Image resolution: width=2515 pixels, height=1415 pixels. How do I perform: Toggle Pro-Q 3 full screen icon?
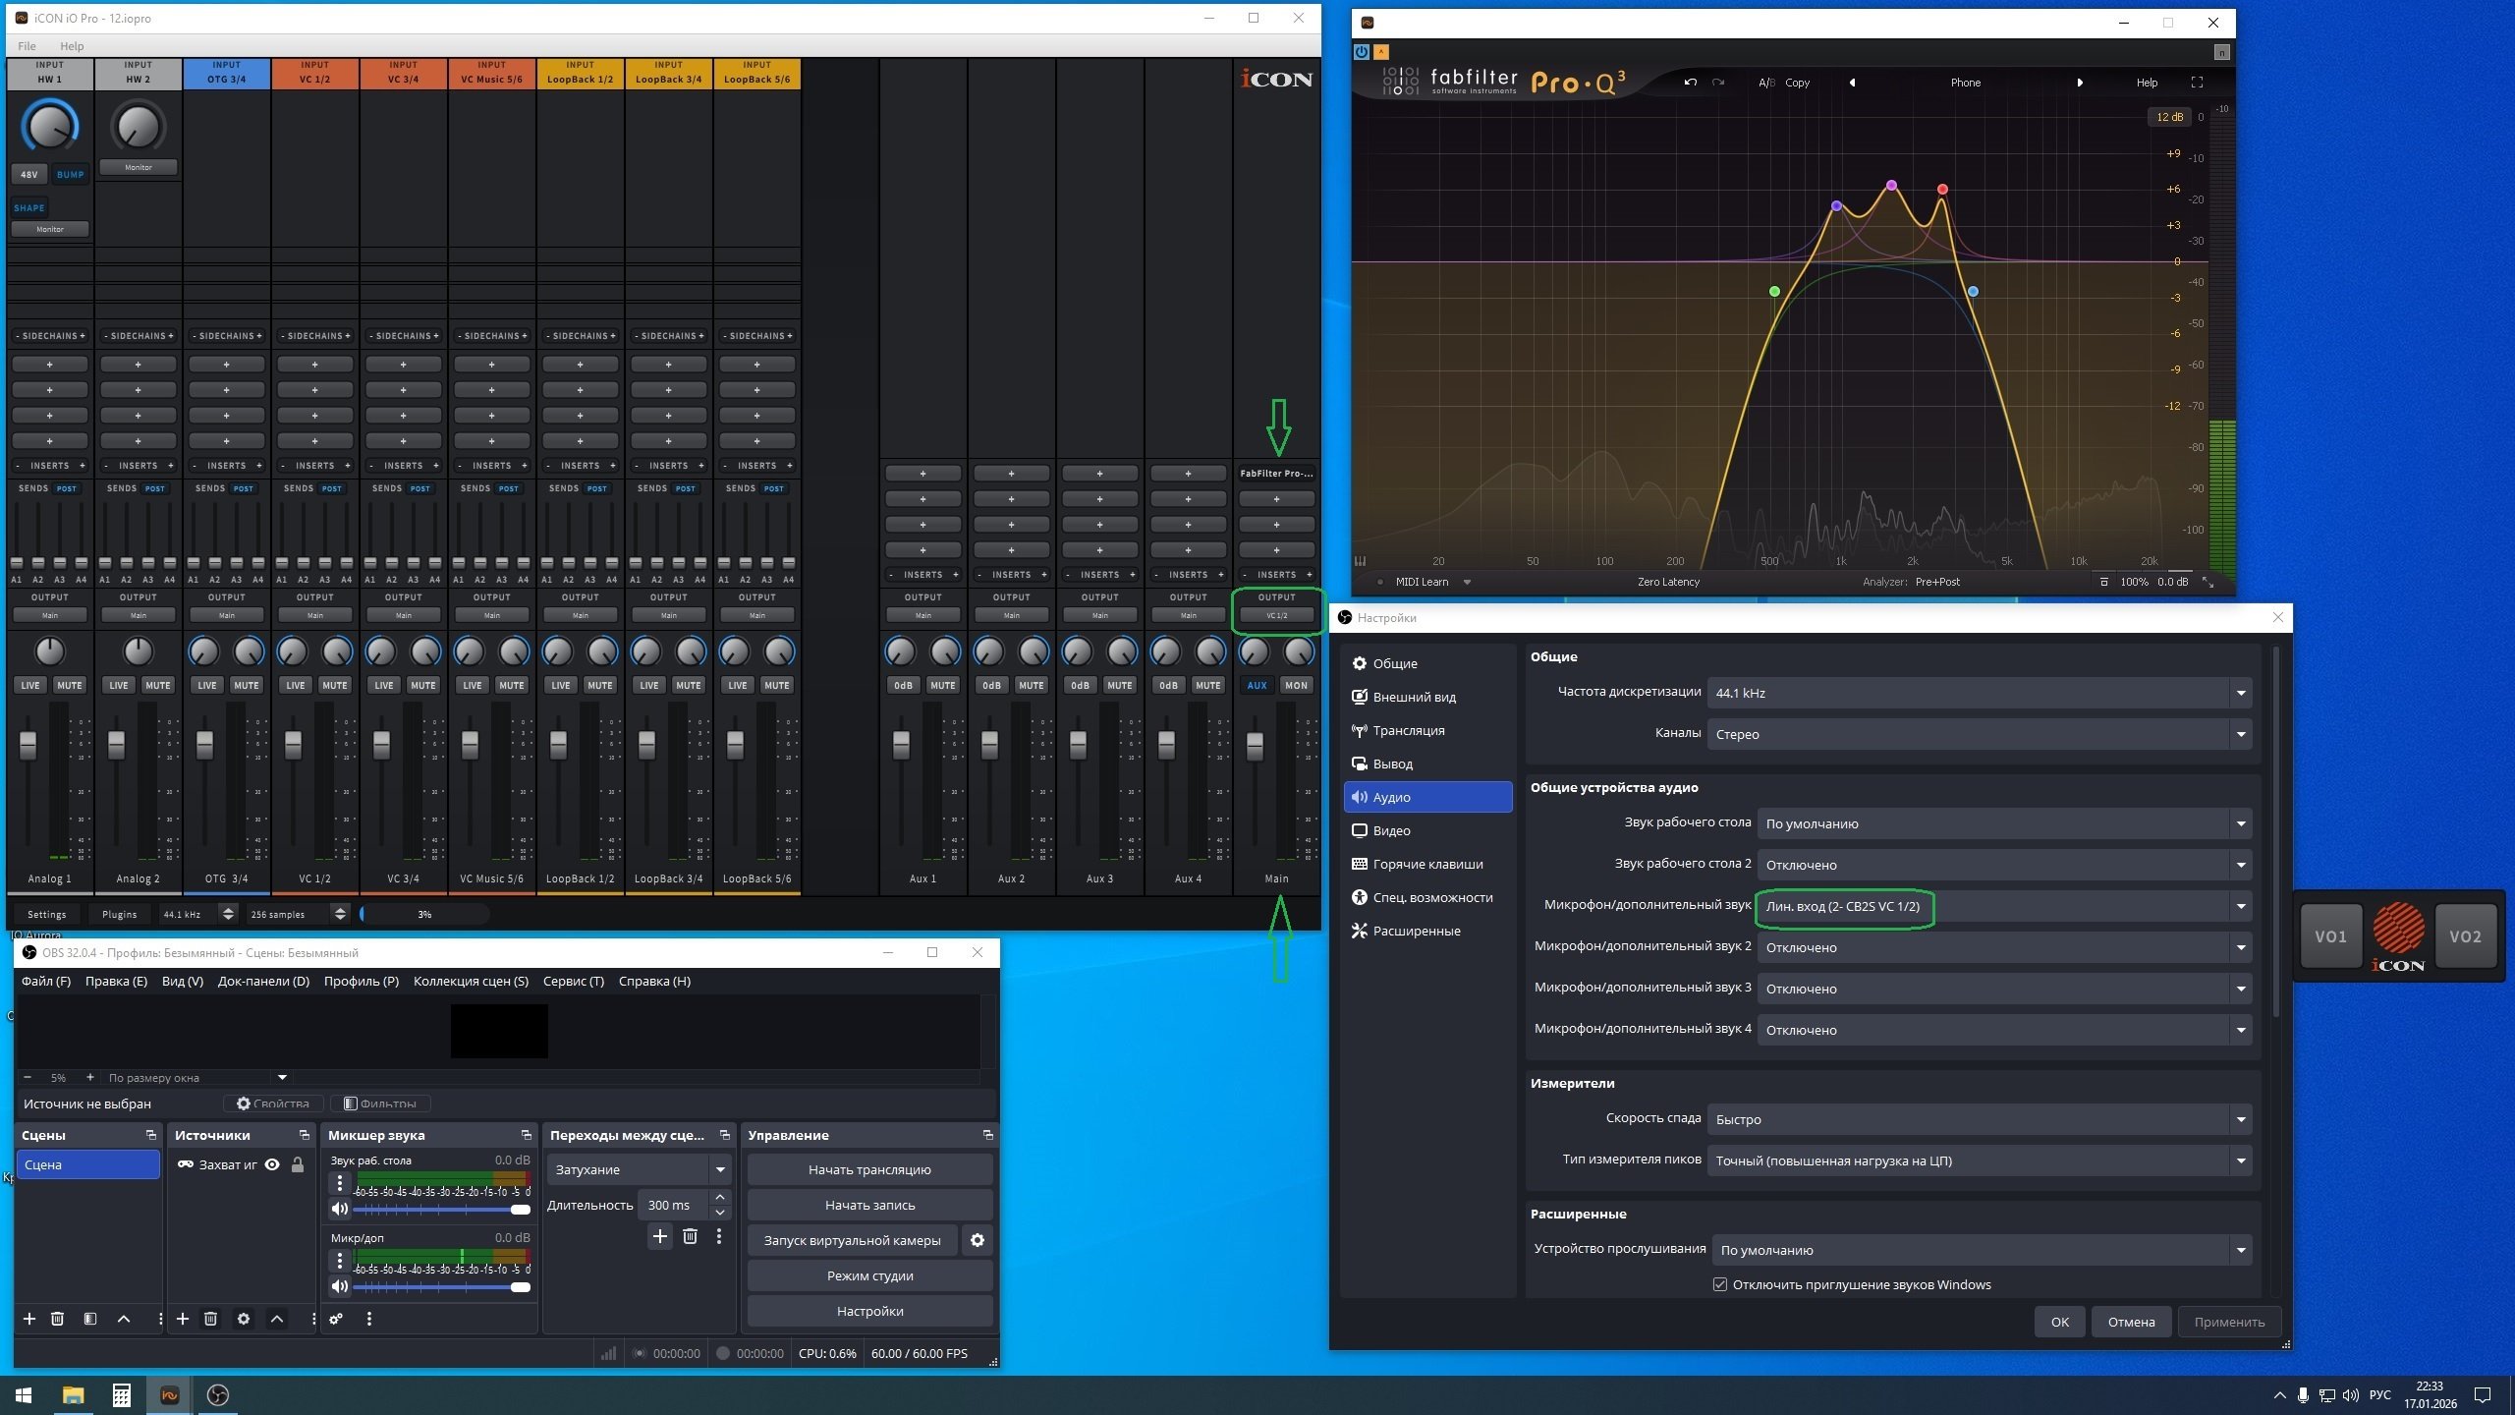2197,83
